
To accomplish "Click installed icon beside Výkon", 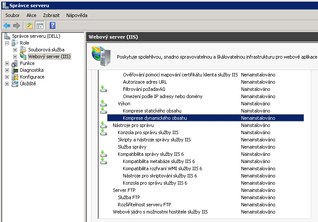I will pyautogui.click(x=104, y=103).
